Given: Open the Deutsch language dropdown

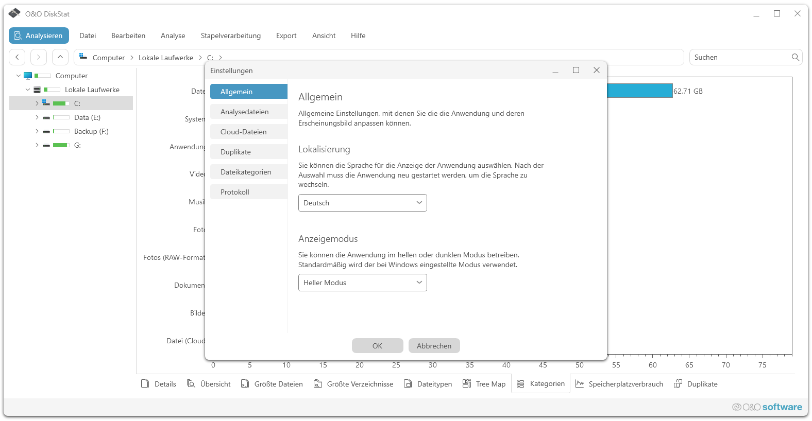Looking at the screenshot, I should (x=363, y=203).
